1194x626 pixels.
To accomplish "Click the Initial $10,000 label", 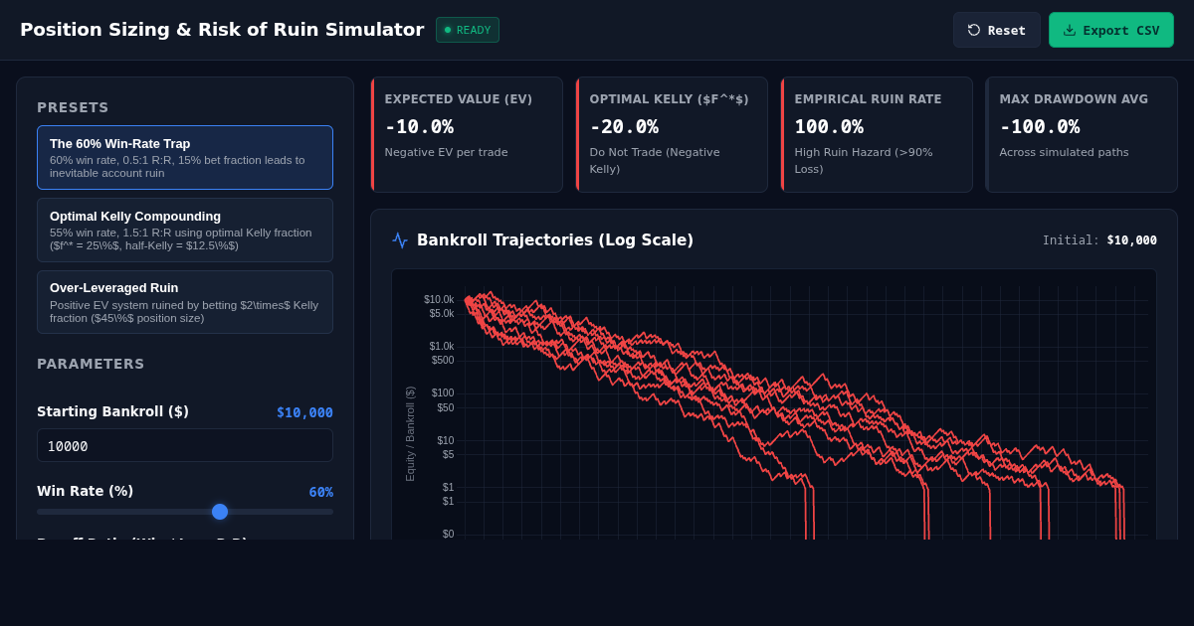I will (x=1099, y=240).
